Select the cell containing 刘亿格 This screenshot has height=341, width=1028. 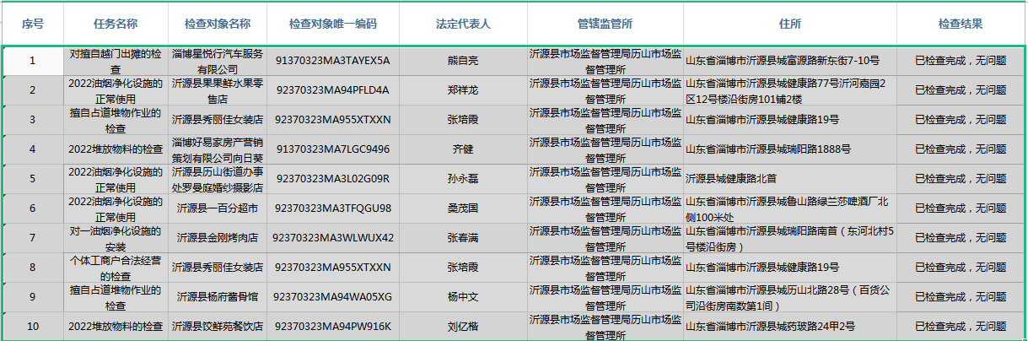[x=462, y=327]
